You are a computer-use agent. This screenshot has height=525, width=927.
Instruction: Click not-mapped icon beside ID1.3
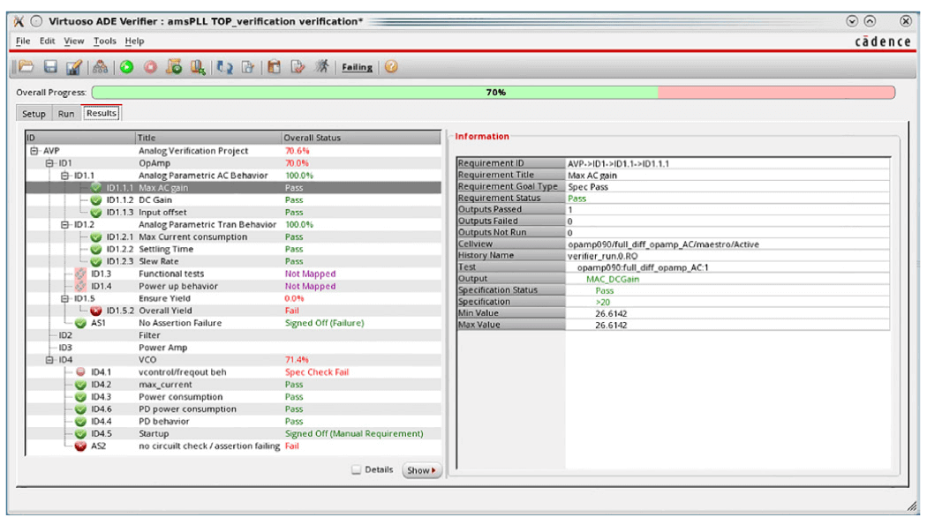pyautogui.click(x=80, y=274)
